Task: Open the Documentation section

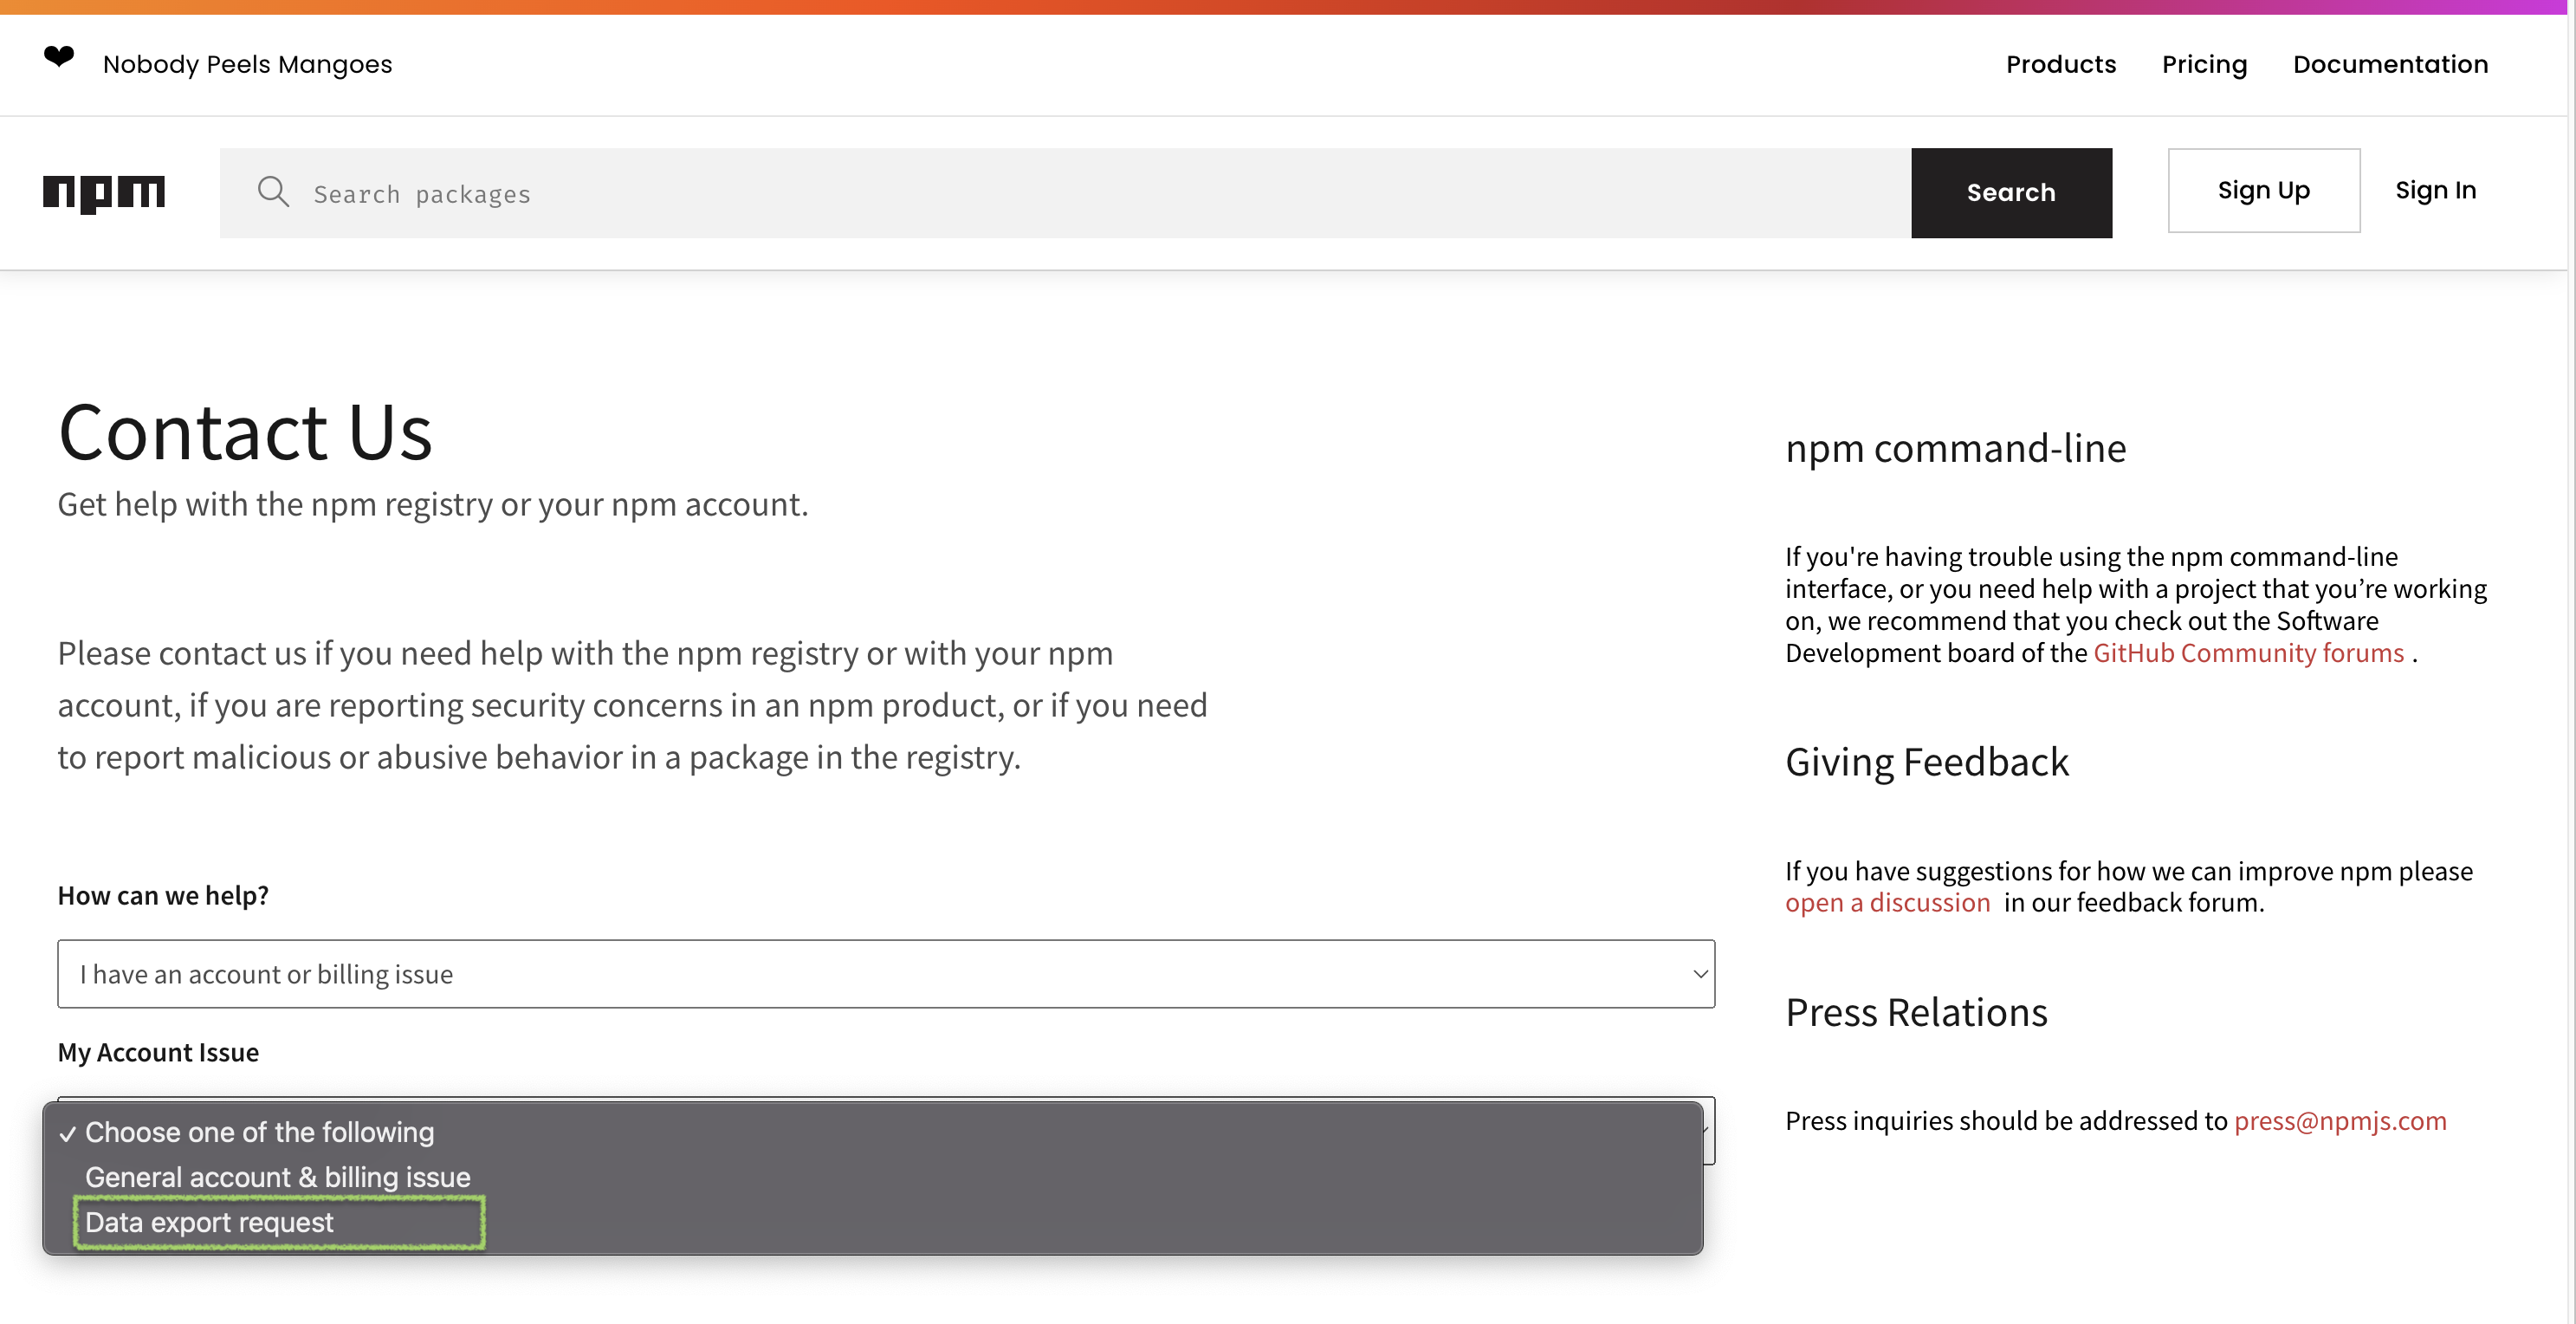Action: (x=2390, y=64)
